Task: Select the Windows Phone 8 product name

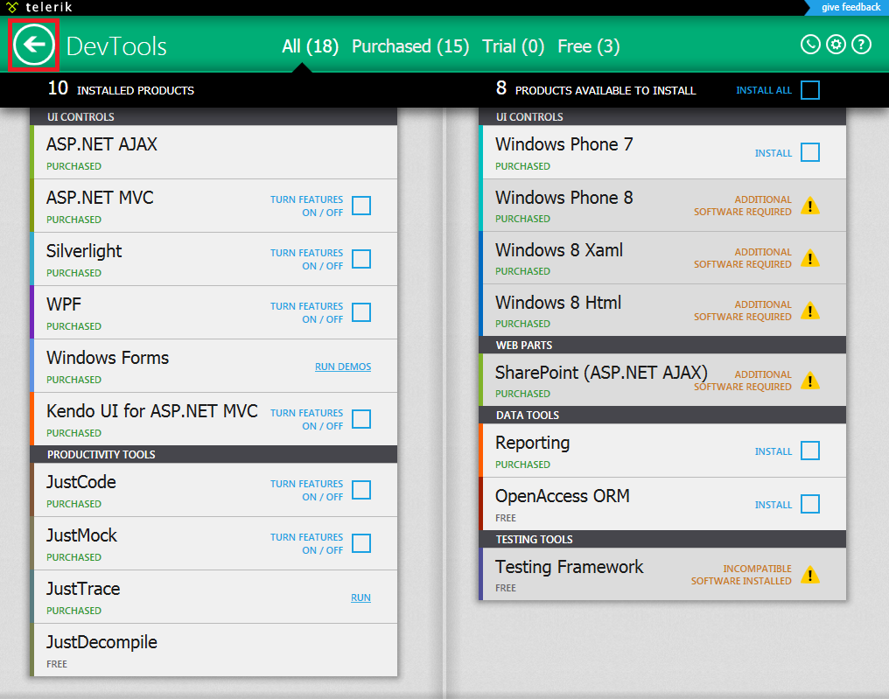Action: (x=564, y=198)
